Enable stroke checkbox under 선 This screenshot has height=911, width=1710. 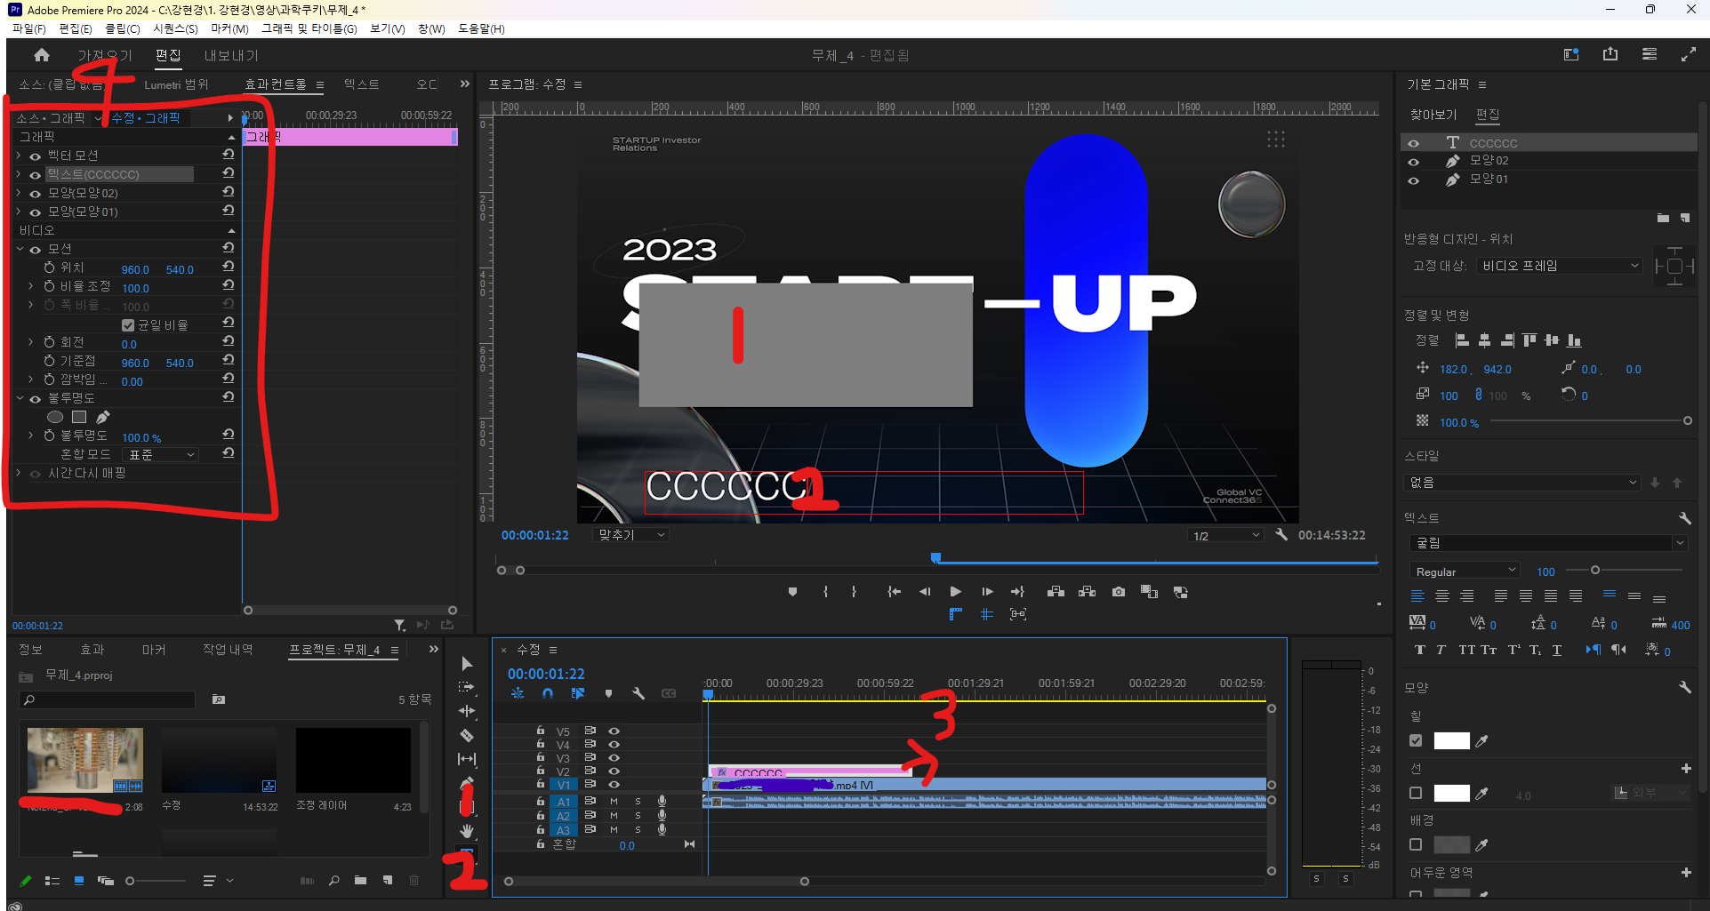pyautogui.click(x=1416, y=793)
